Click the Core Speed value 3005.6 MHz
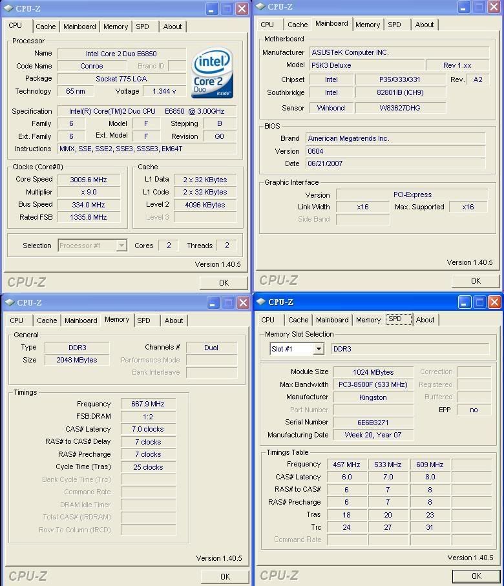Image resolution: width=504 pixels, height=586 pixels. [x=89, y=180]
